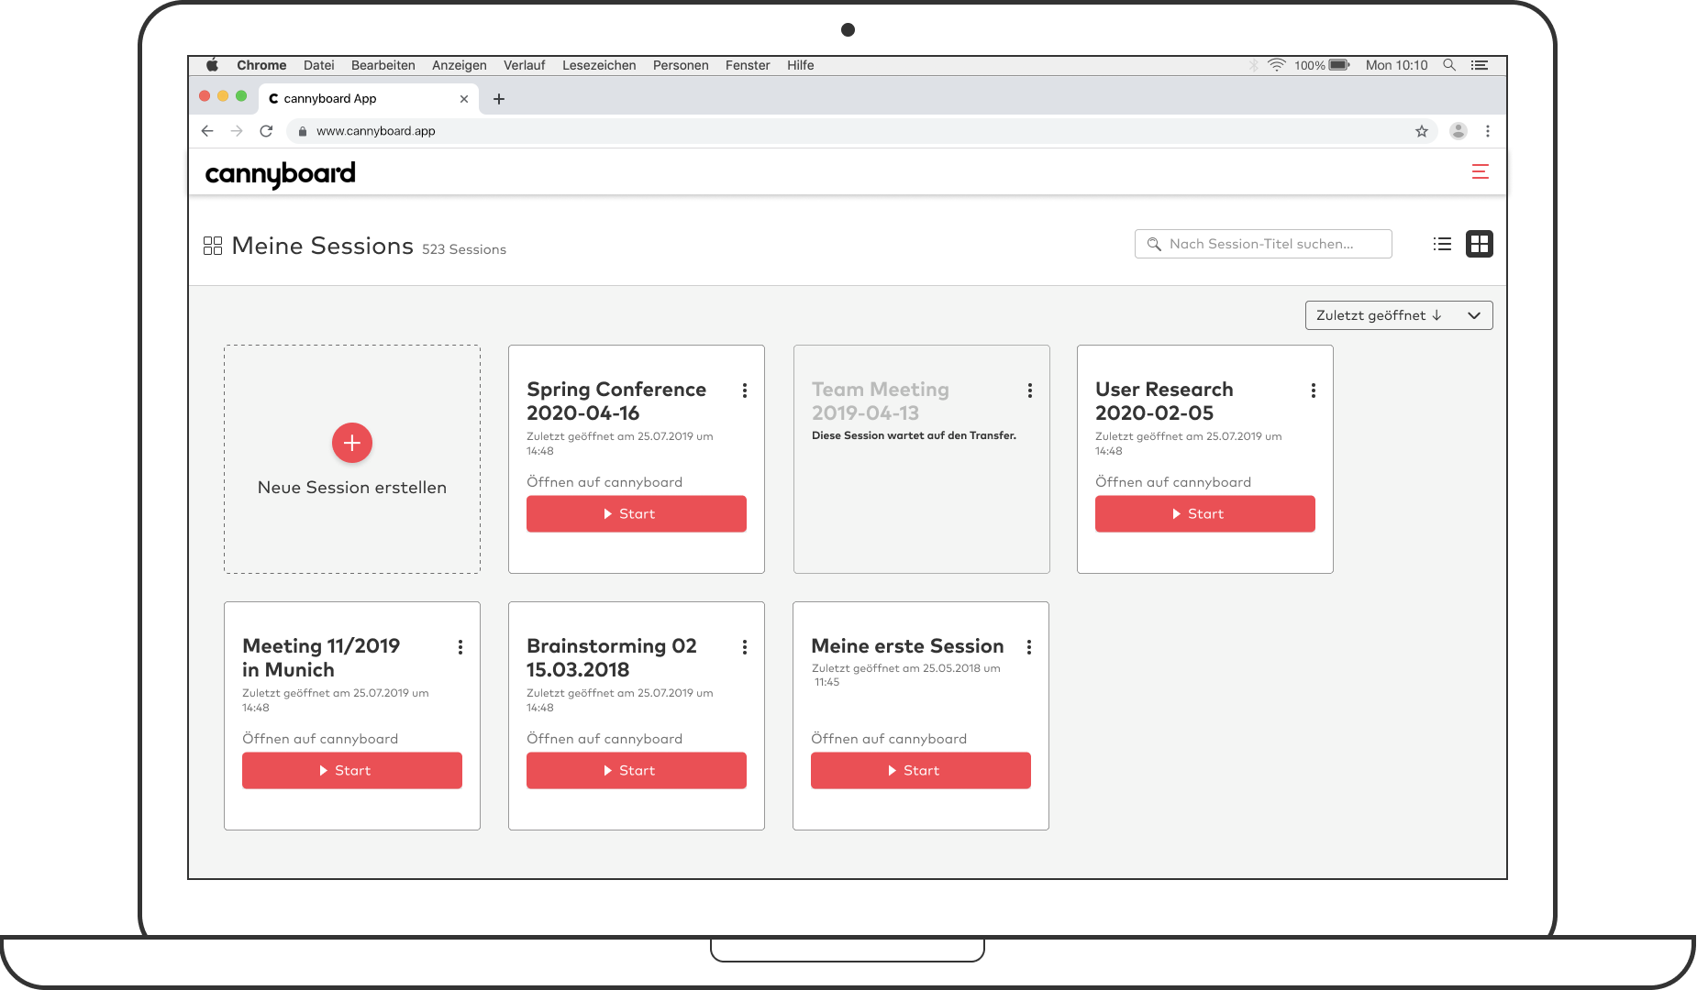This screenshot has width=1697, height=990.
Task: Bookmark this page with the star
Action: coord(1422,131)
